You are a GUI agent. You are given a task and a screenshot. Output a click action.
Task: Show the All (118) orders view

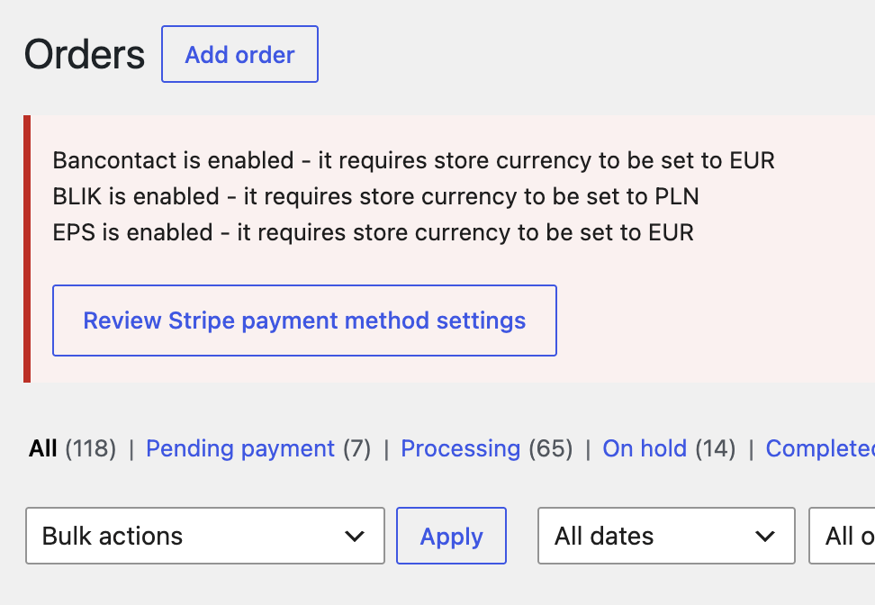pos(72,448)
